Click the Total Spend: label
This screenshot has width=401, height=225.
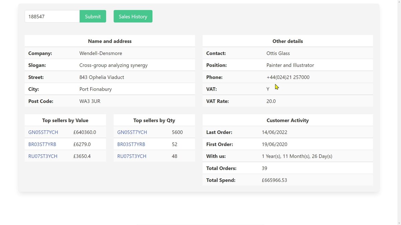point(221,180)
